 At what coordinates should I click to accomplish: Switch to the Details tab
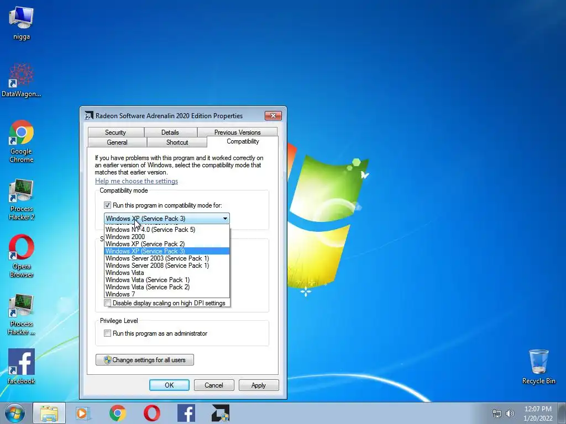tap(170, 132)
